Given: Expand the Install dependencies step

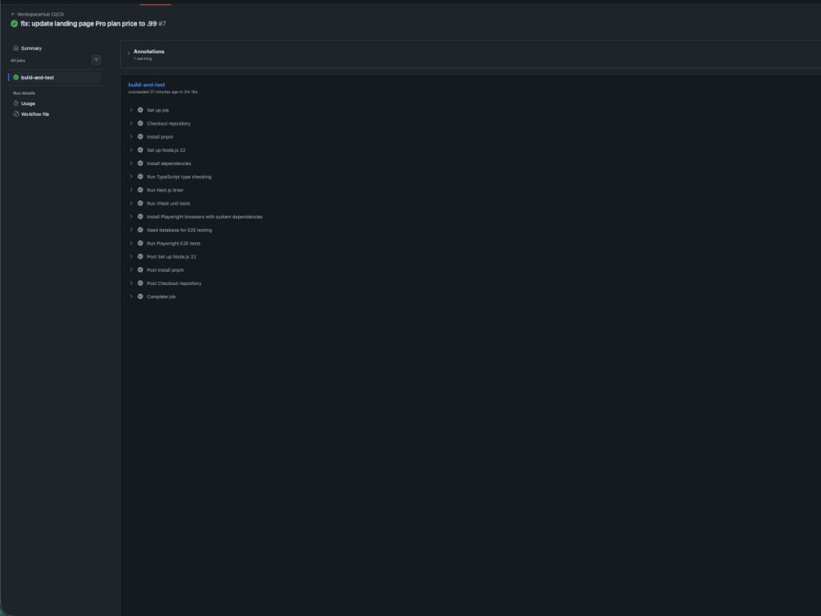Looking at the screenshot, I should 131,163.
